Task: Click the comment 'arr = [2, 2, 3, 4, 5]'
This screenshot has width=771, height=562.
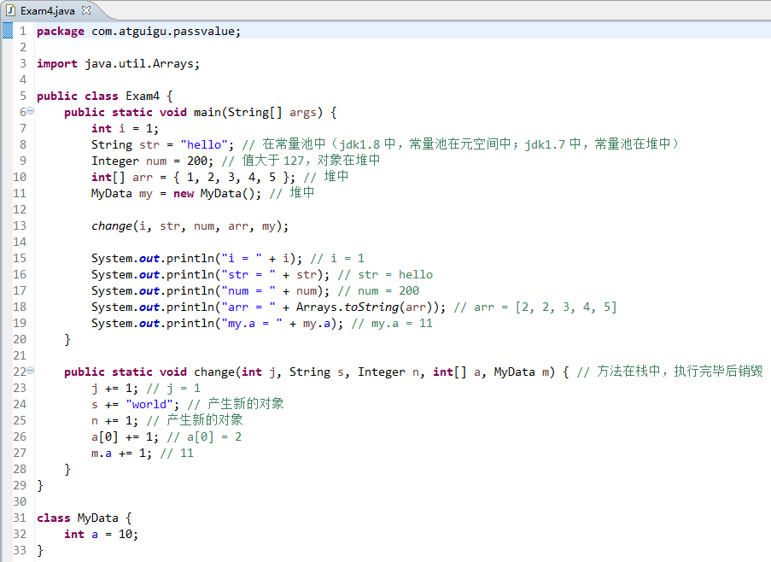Action: pos(545,307)
